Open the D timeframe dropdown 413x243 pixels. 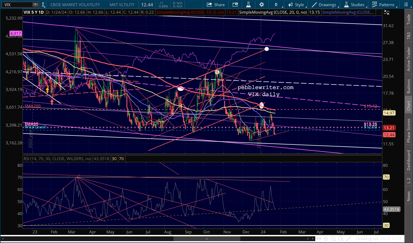276,5
